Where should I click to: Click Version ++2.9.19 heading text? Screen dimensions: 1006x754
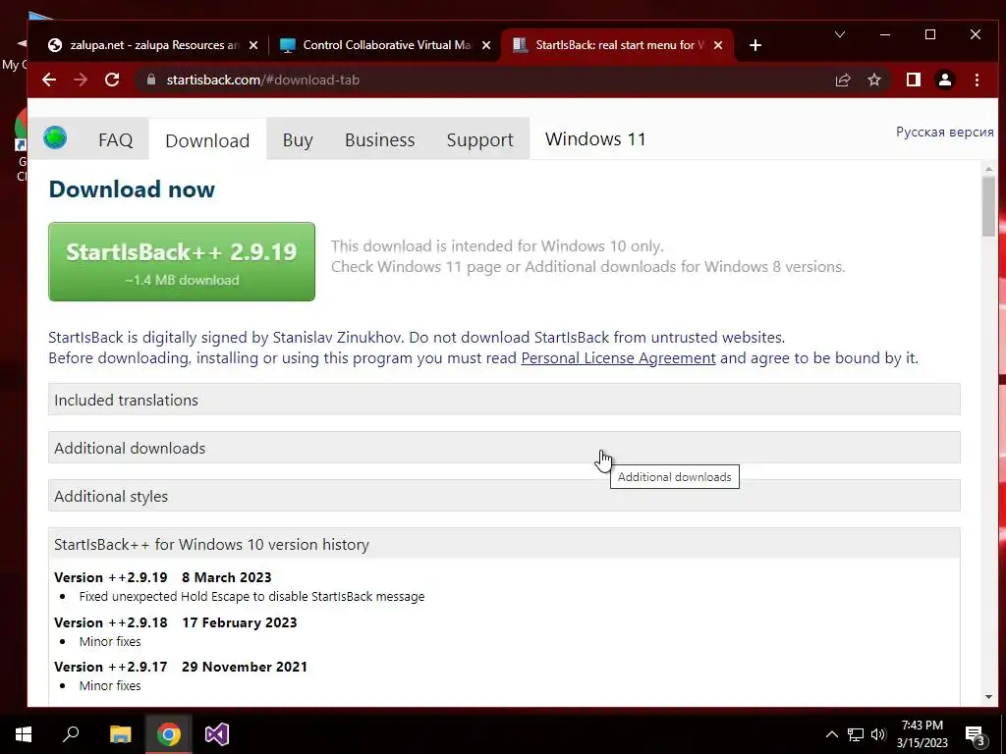[110, 577]
